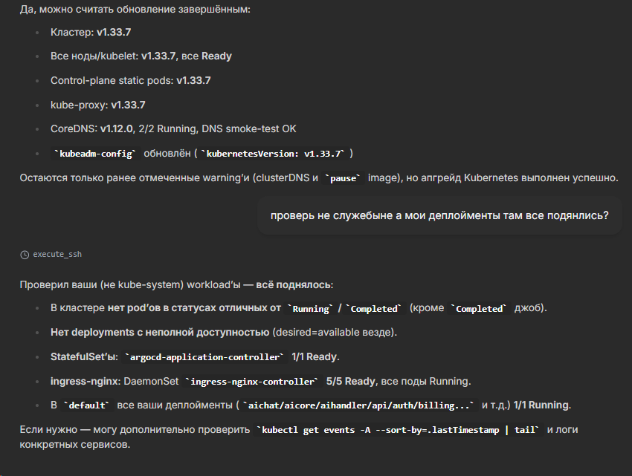Click the ingress-nginx-controller code snippet
This screenshot has height=476, width=632.
tap(253, 382)
